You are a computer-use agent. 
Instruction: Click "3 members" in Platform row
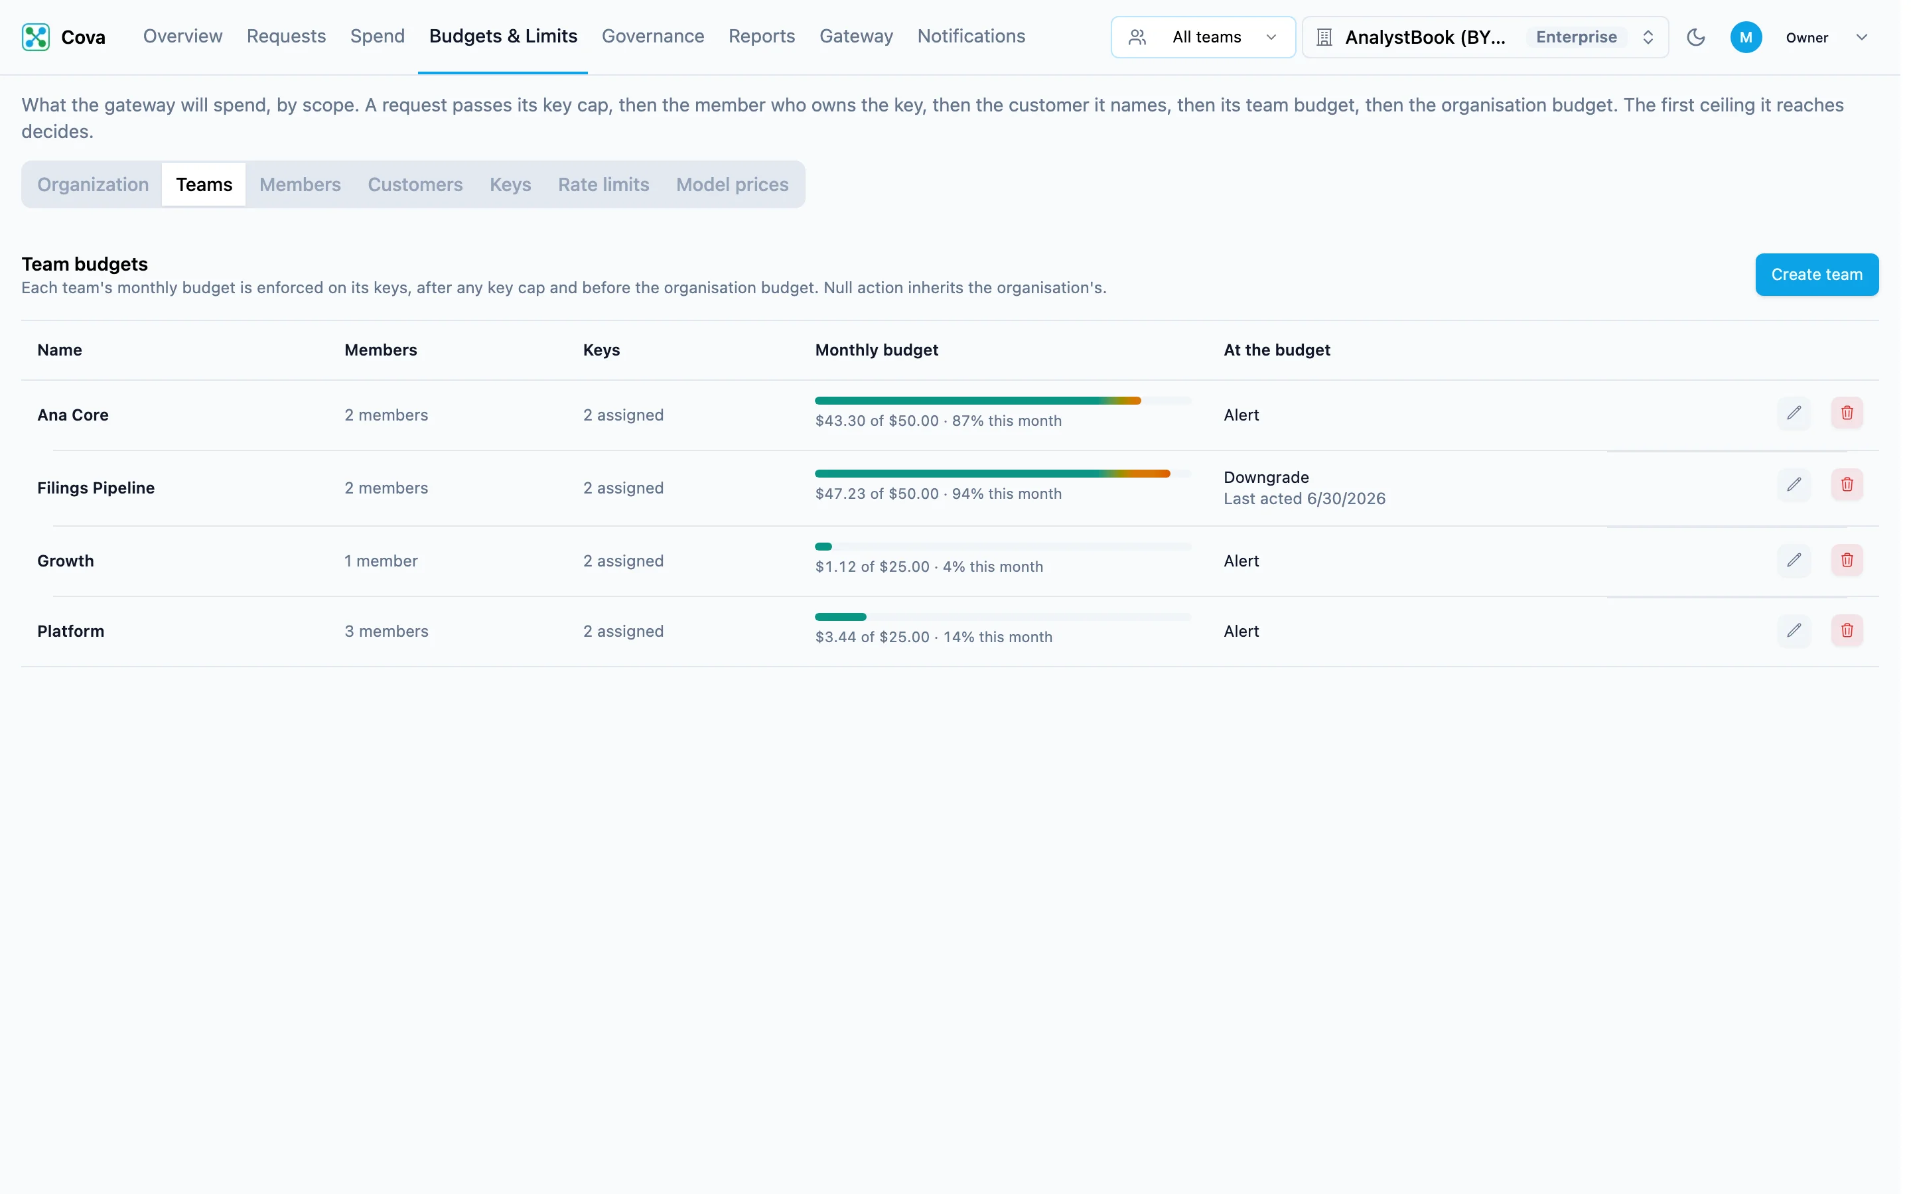tap(386, 631)
